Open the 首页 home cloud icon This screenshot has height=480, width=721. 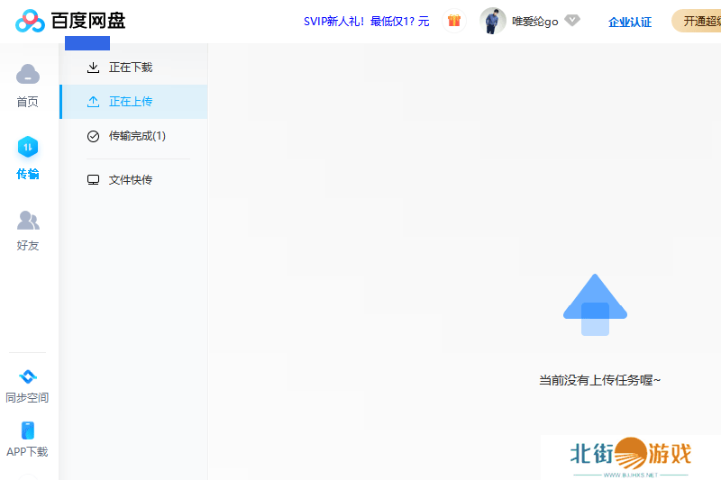click(x=28, y=75)
